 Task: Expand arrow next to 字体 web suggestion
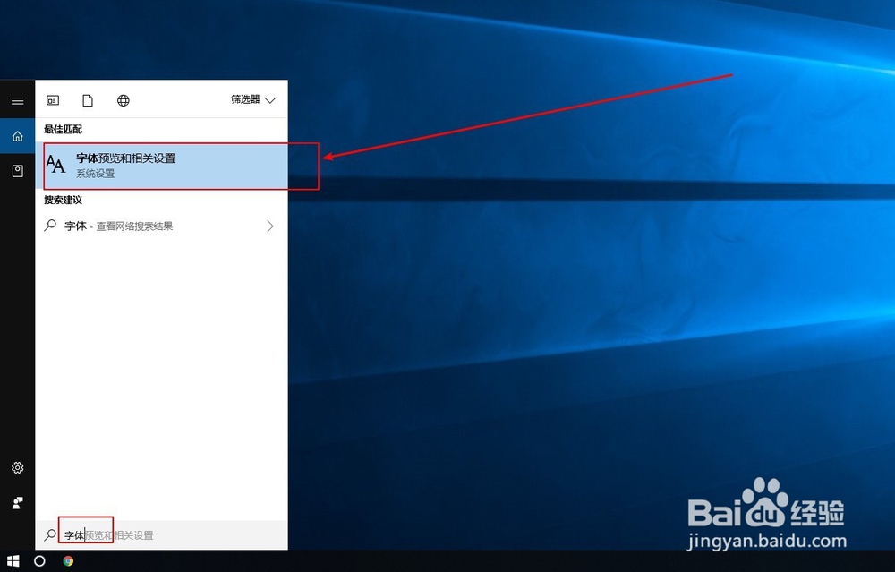270,226
